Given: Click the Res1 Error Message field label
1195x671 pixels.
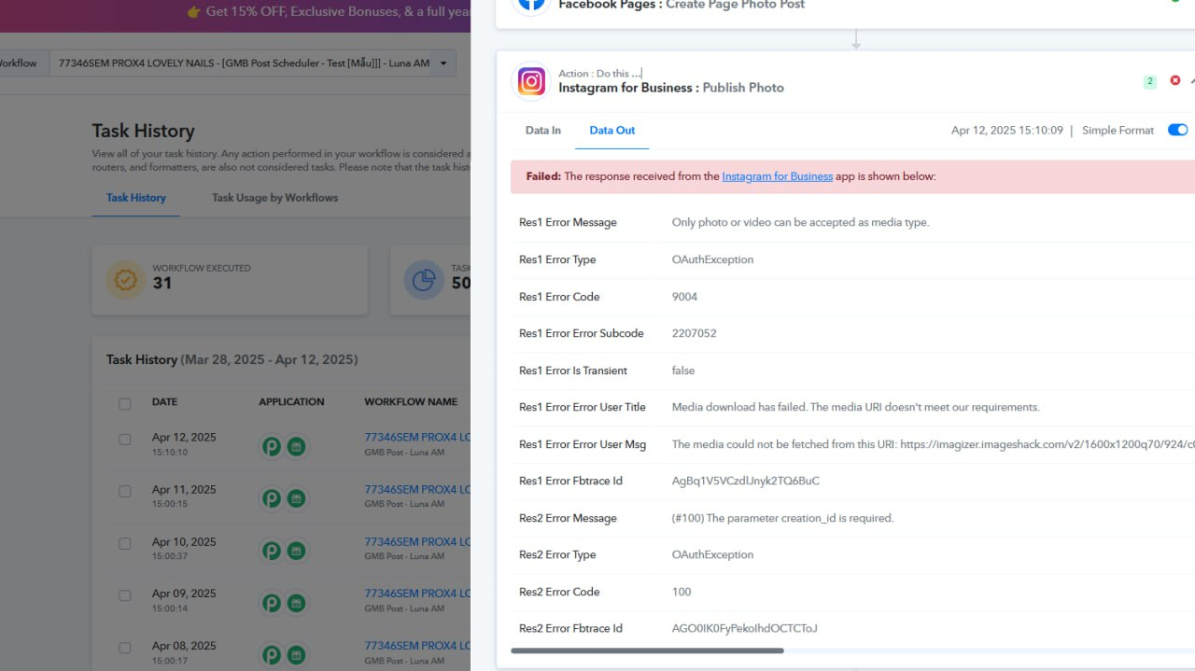Looking at the screenshot, I should point(568,222).
